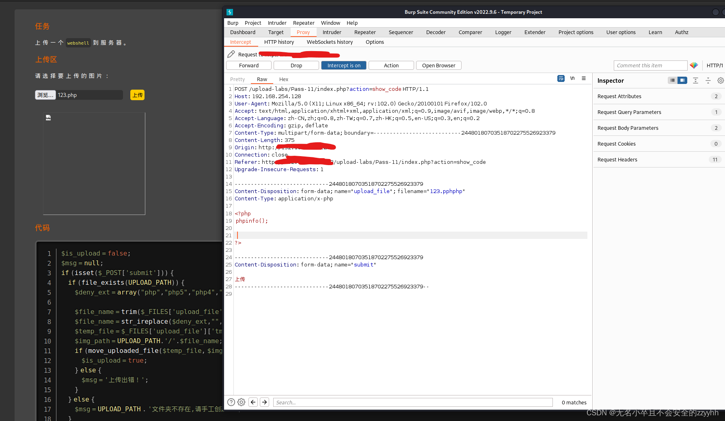
Task: Toggle word wrap in message editor
Action: point(561,79)
